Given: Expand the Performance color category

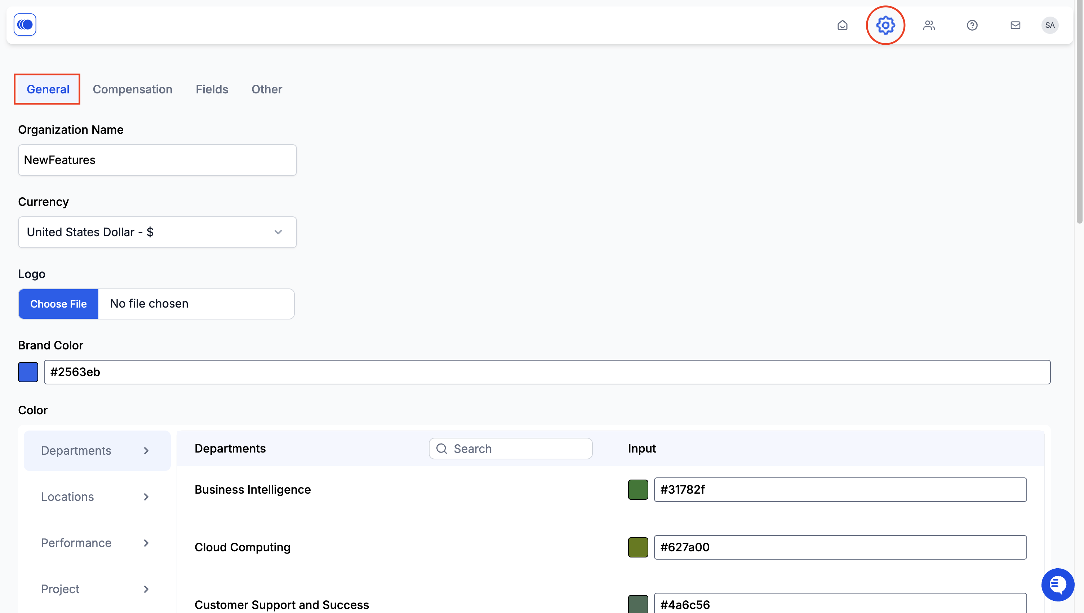Looking at the screenshot, I should 97,543.
